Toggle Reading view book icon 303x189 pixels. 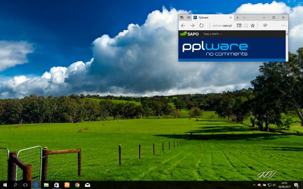[246, 26]
